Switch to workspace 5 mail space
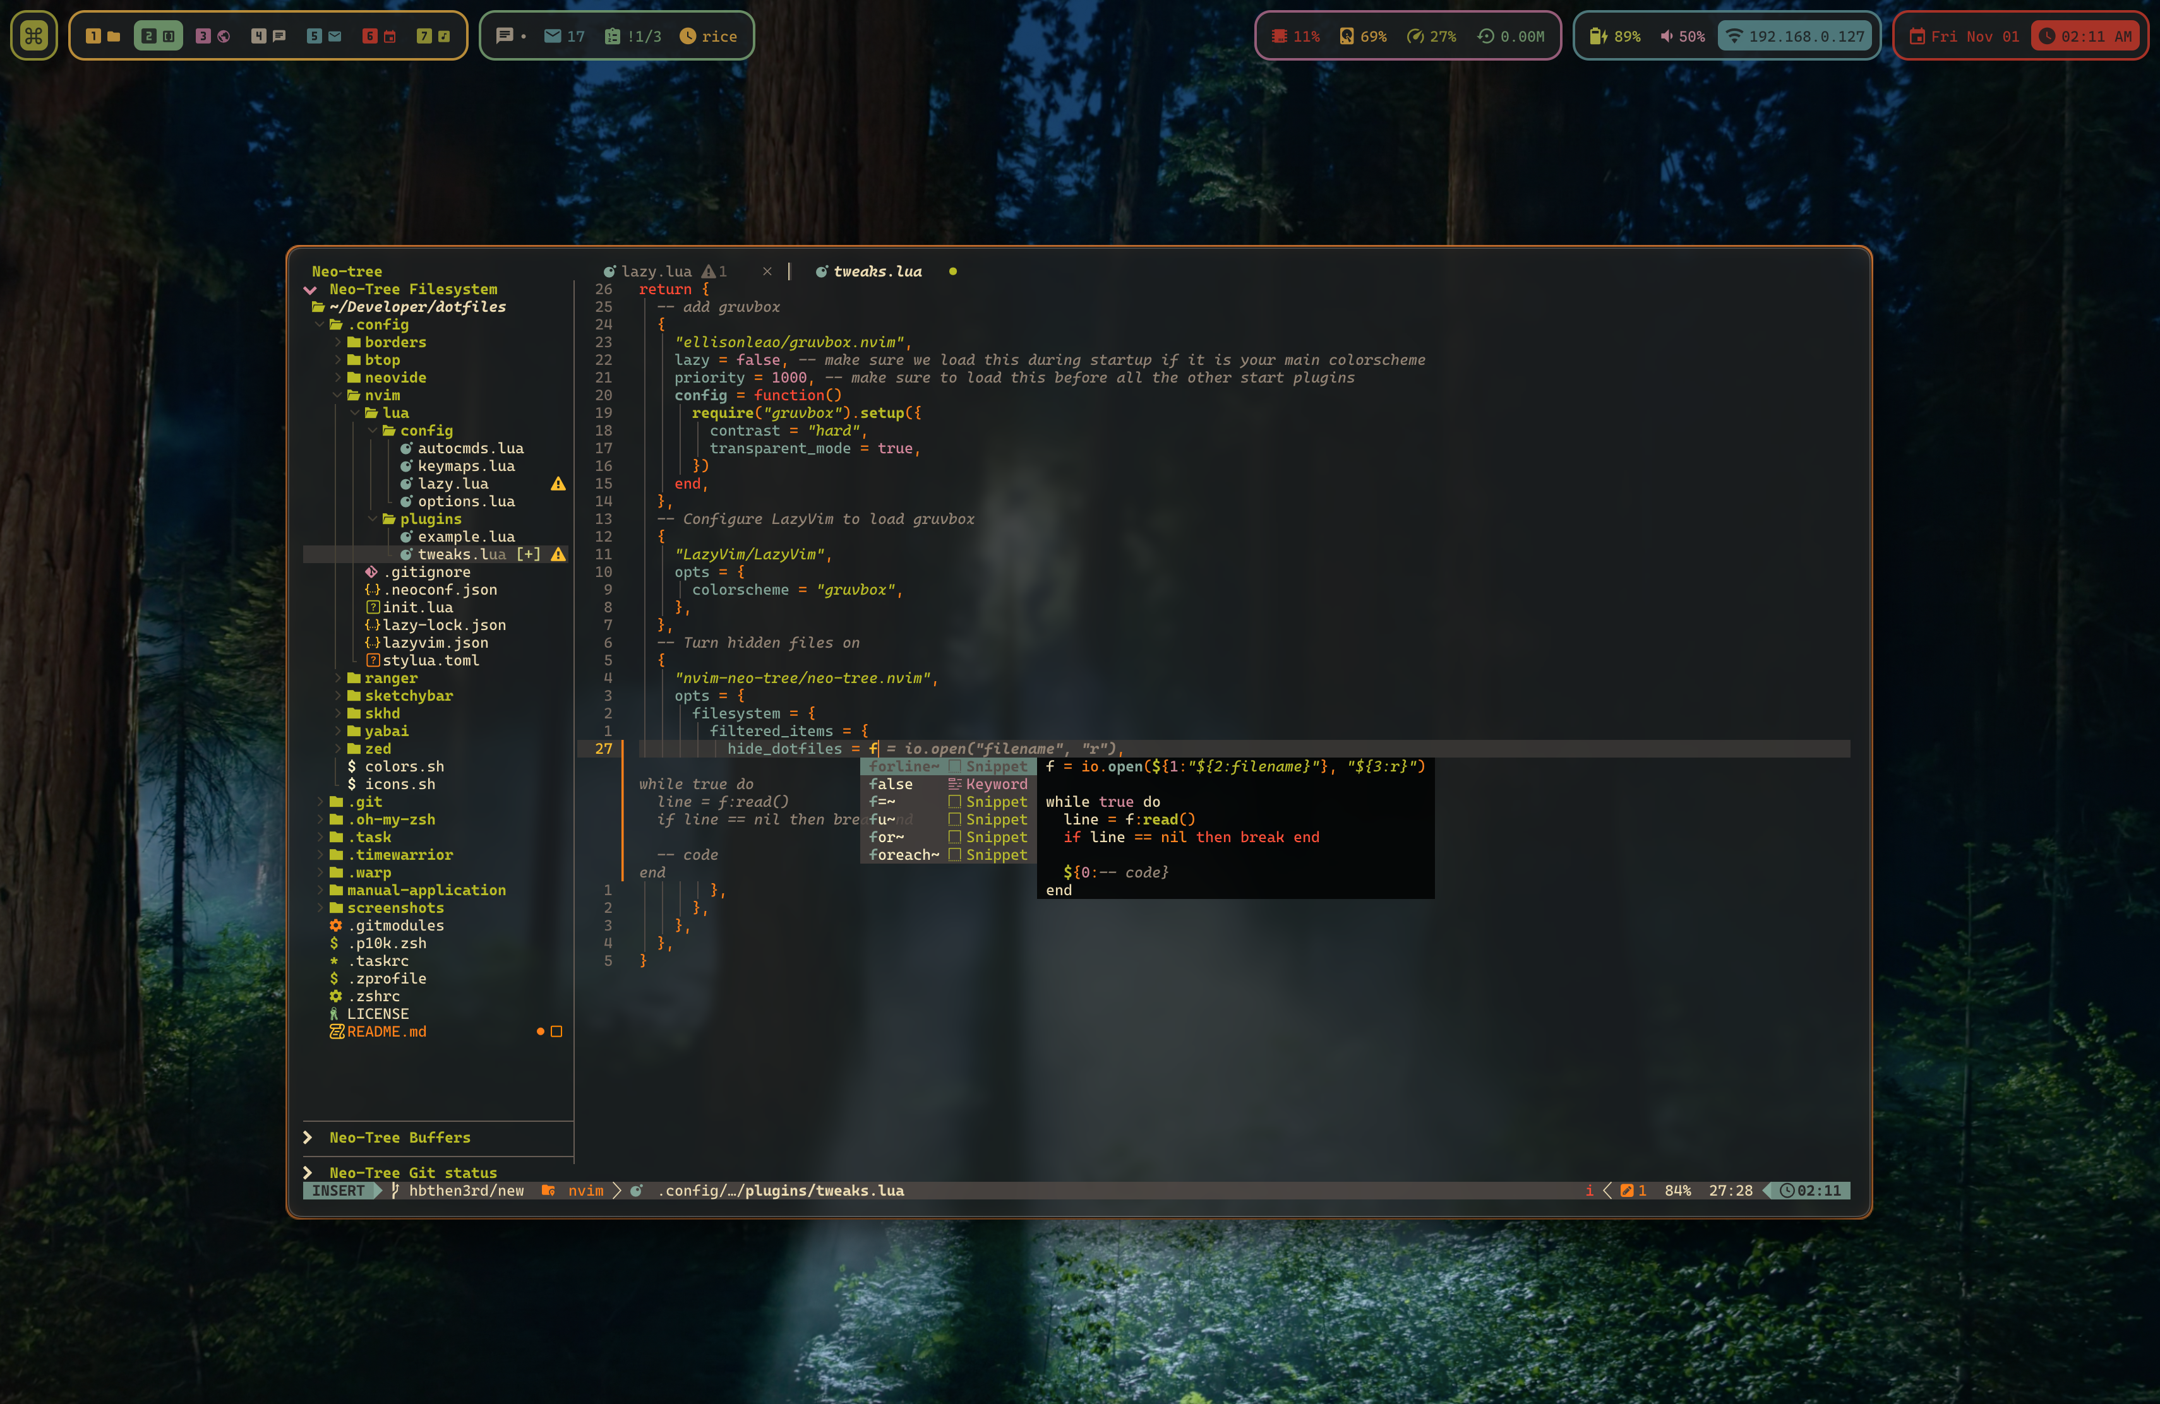Image resolution: width=2160 pixels, height=1404 pixels. tap(324, 36)
